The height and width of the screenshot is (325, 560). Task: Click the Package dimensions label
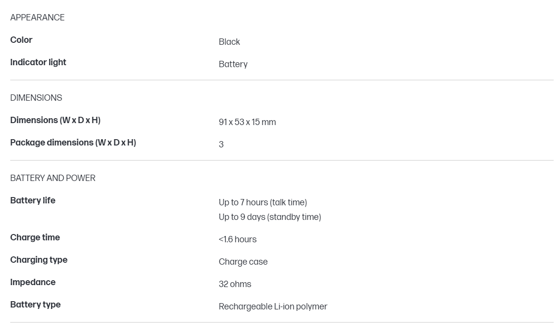pos(73,143)
